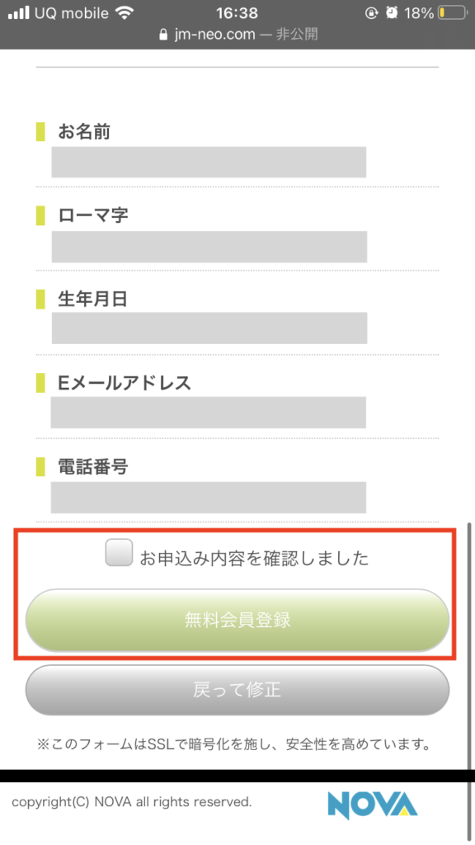Tap the Wi-Fi icon in status bar
The height and width of the screenshot is (845, 475).
coord(125,13)
